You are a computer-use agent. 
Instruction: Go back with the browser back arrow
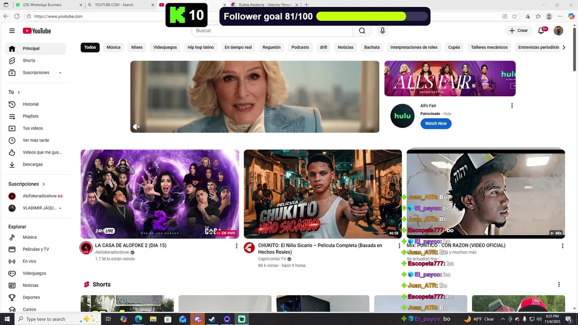(6, 16)
